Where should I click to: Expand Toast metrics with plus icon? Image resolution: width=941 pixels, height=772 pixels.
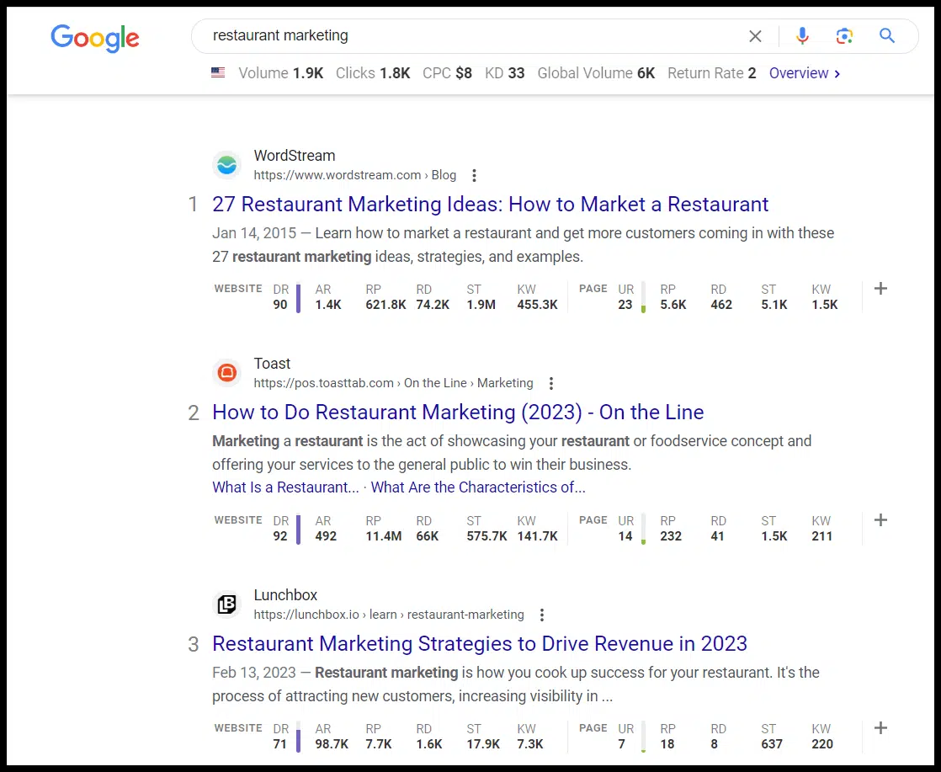(x=880, y=520)
